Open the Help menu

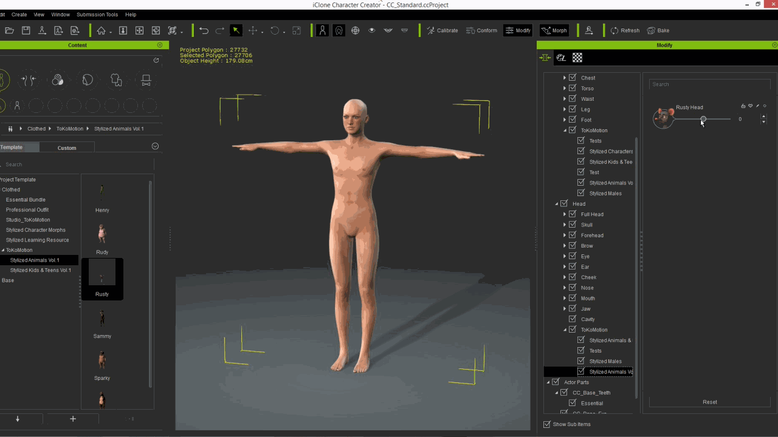pyautogui.click(x=131, y=15)
